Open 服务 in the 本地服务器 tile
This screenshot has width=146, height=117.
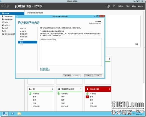(x=91, y=100)
